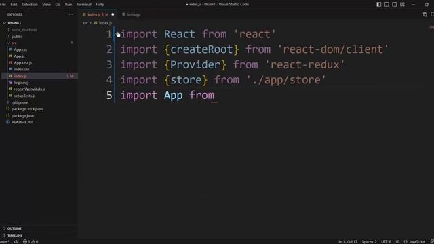Click the logo.svg file type icon
The height and width of the screenshot is (244, 434).
pyautogui.click(x=11, y=83)
